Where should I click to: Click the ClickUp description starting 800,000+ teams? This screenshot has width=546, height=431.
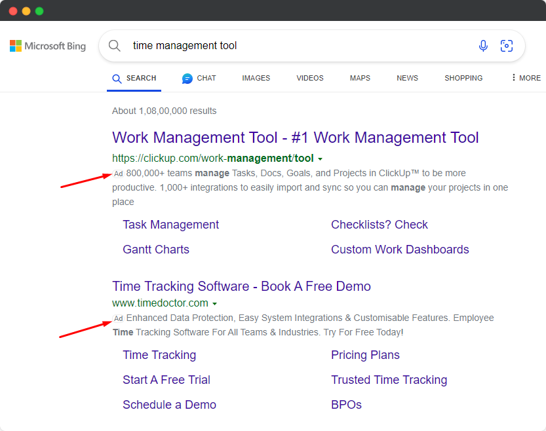(310, 187)
